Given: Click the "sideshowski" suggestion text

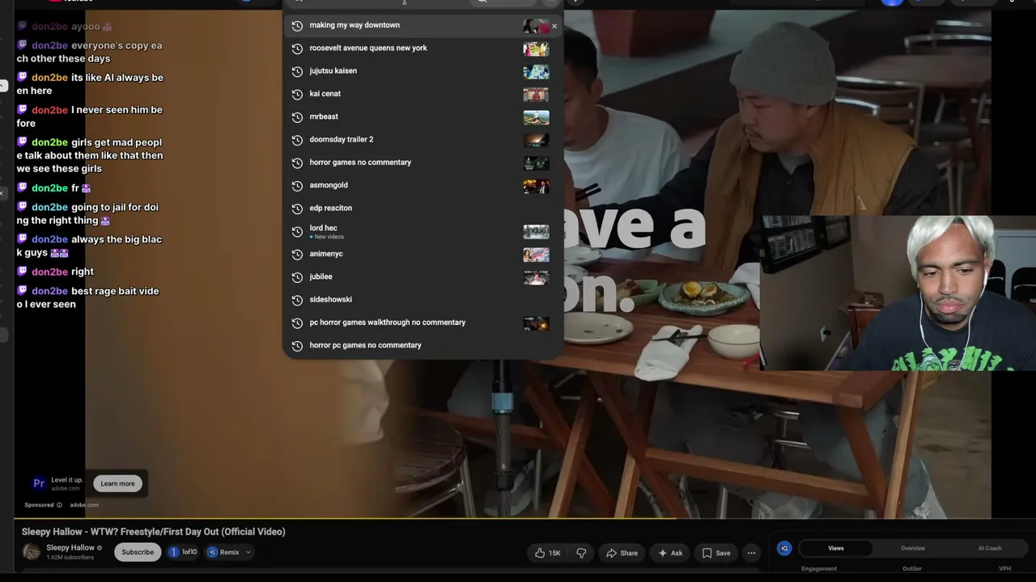Looking at the screenshot, I should (330, 299).
